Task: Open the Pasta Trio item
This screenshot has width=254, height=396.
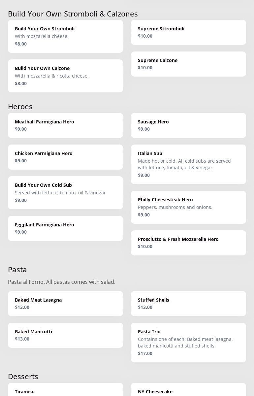Action: coord(188,343)
